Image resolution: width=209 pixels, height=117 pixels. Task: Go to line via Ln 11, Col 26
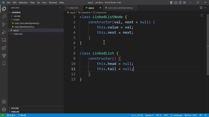[x=137, y=115]
